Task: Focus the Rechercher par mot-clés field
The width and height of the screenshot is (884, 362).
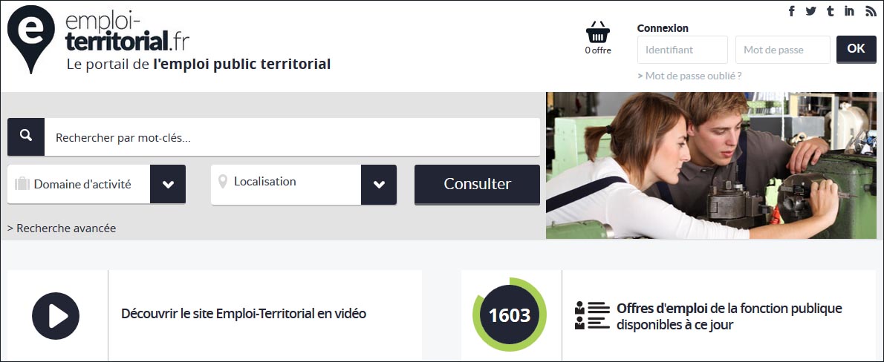Action: [x=292, y=136]
